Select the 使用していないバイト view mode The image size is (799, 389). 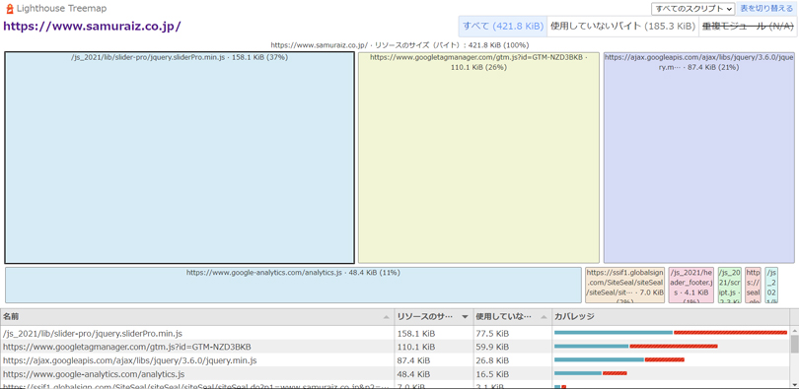[622, 27]
